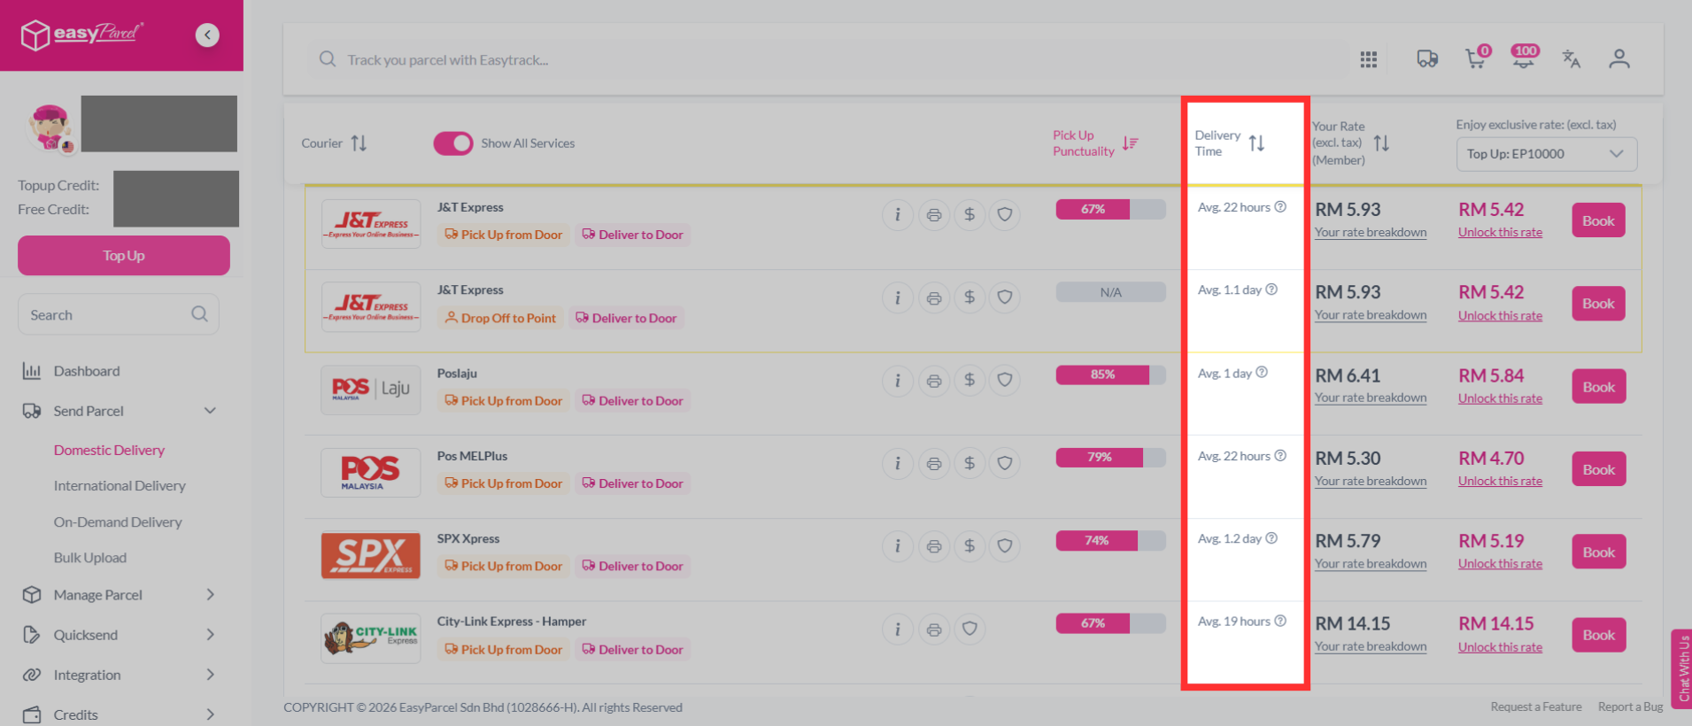This screenshot has width=1692, height=726.
Task: Open rate breakdown for Poslaju
Action: coord(1371,398)
